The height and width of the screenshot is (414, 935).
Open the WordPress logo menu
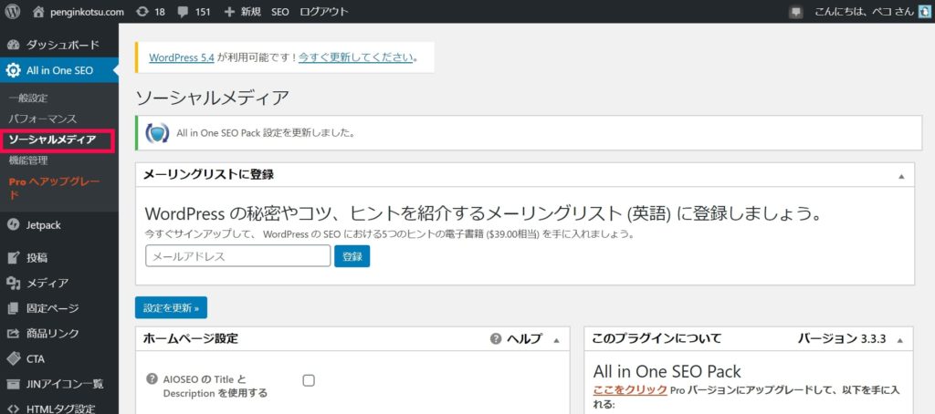click(13, 11)
